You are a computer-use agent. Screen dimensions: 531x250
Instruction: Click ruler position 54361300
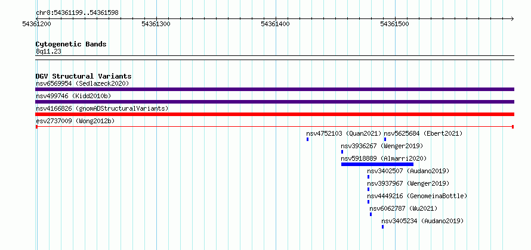[x=156, y=24]
